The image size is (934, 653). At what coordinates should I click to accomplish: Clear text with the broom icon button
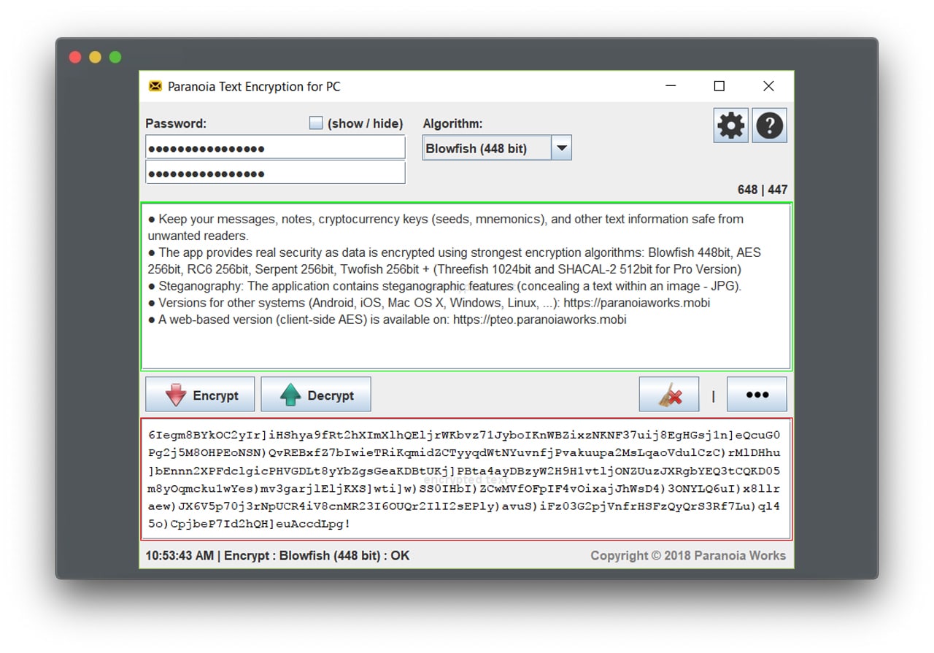click(x=669, y=395)
